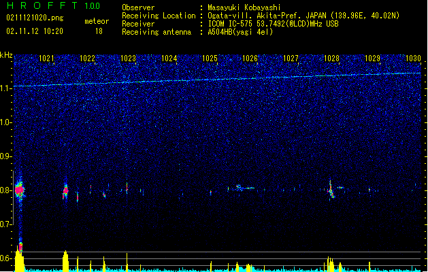
Task: Click the HROFFT 1.0.0 title text
Action: click(53, 5)
